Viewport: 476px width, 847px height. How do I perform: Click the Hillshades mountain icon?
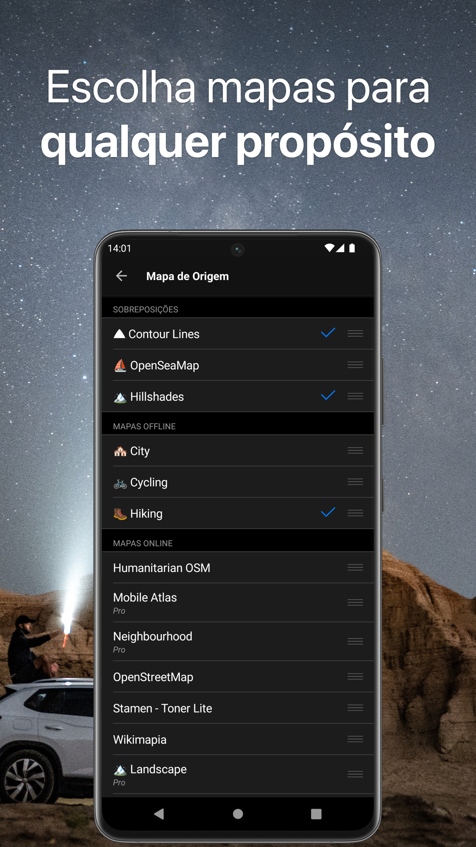click(x=120, y=397)
